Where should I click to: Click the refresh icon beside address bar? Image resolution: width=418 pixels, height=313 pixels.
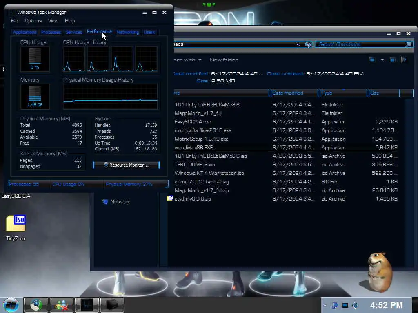tap(308, 44)
